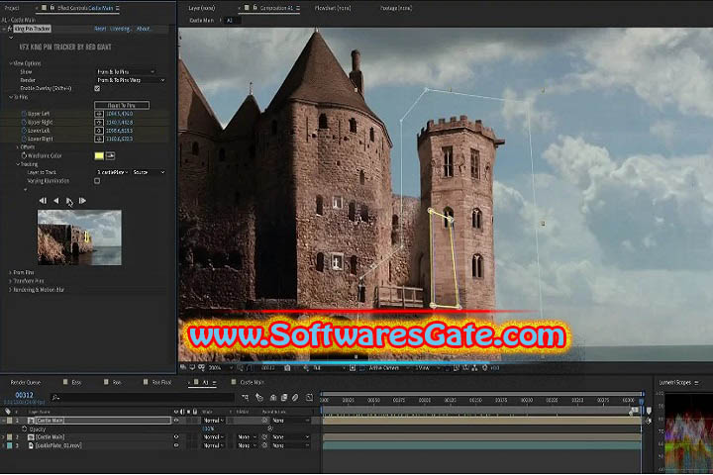
Task: Enable the Varying Illumination checkbox
Action: (x=97, y=181)
